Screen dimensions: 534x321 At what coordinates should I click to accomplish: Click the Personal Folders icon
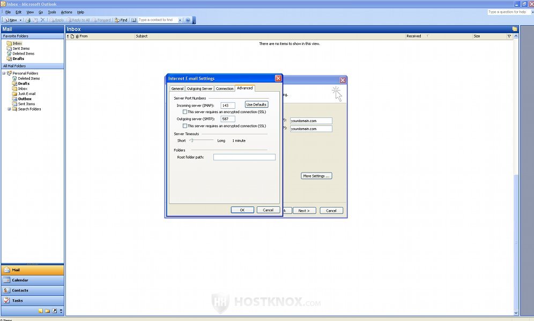[x=9, y=73]
